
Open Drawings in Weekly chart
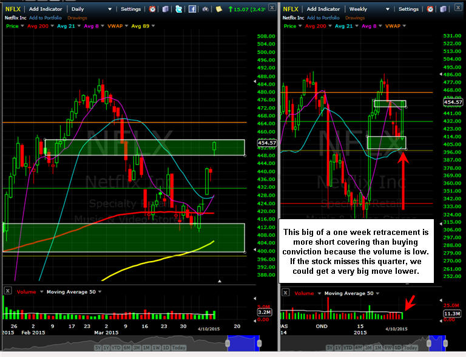(x=355, y=18)
